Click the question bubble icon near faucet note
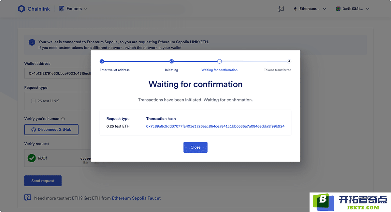 (x=28, y=198)
